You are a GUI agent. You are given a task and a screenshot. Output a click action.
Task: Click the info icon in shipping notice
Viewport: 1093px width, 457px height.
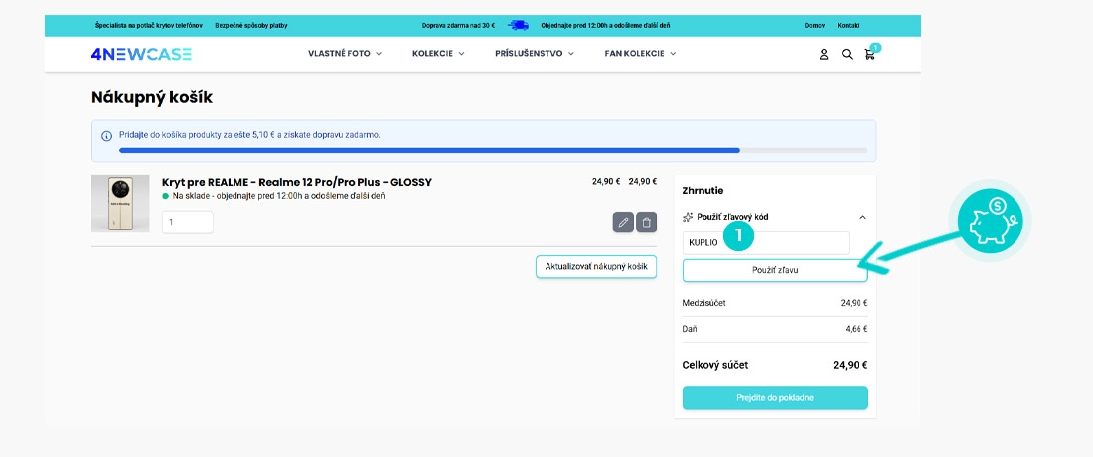[x=106, y=135]
